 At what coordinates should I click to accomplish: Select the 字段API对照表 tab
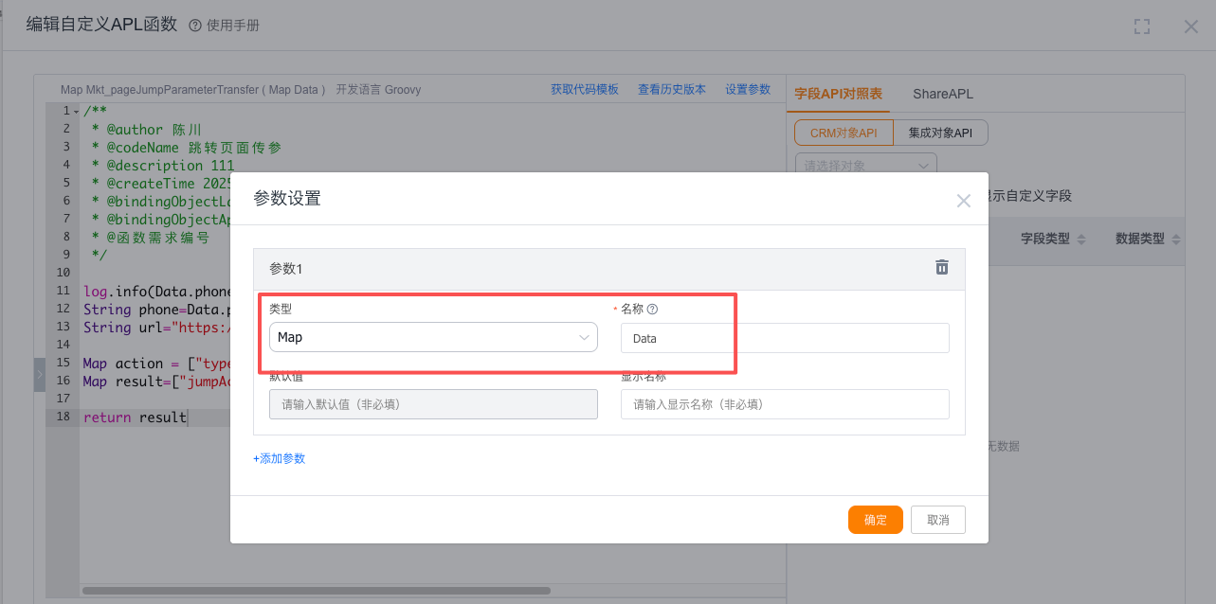[838, 94]
